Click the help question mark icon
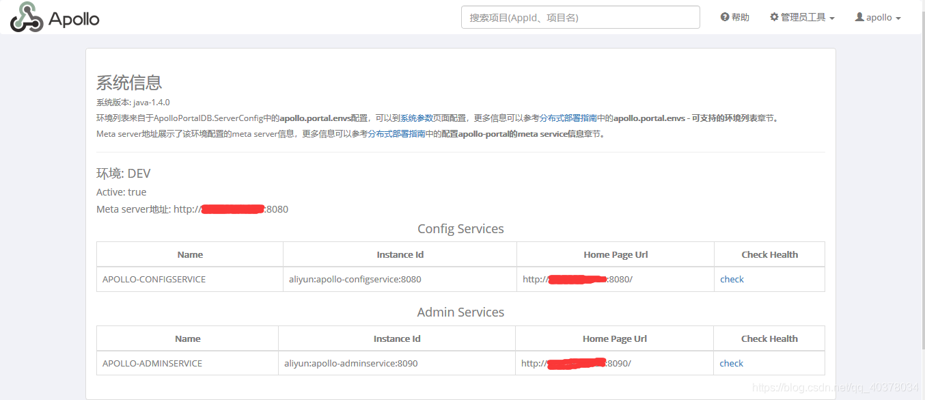Viewport: 925px width, 400px height. [x=725, y=17]
